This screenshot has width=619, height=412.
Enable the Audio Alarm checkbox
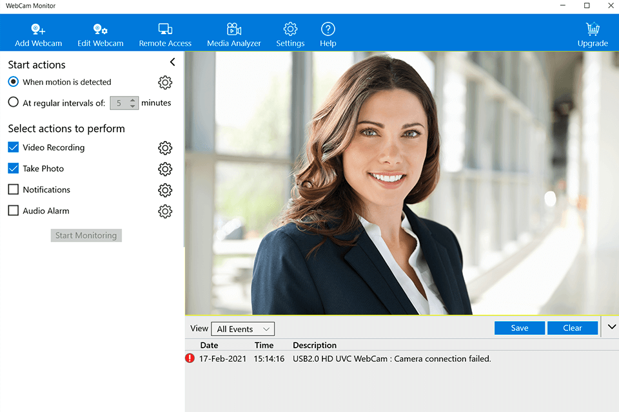(x=14, y=211)
